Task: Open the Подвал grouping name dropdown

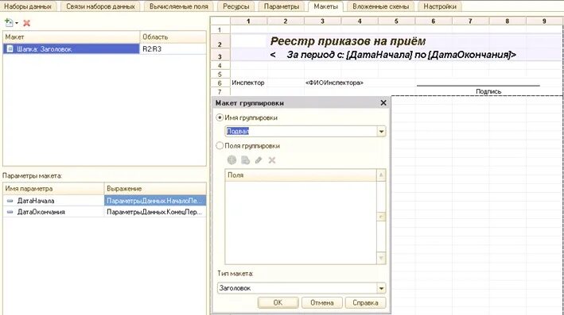Action: tap(381, 131)
